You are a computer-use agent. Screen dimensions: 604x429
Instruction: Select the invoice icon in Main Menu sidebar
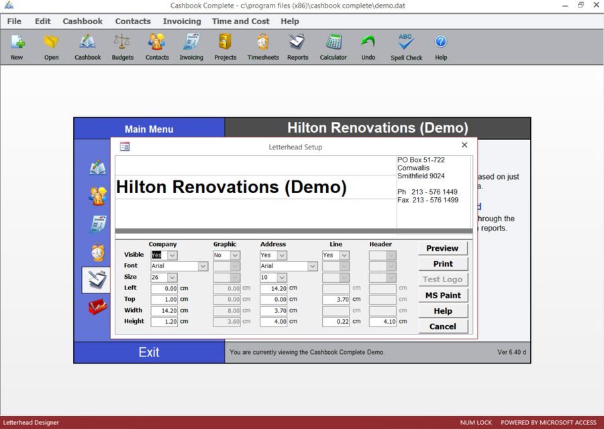coord(98,223)
